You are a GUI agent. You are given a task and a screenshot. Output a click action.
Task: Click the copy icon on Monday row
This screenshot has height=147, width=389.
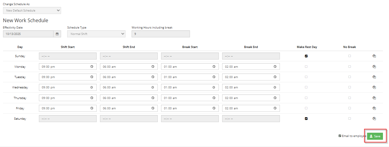click(x=374, y=67)
